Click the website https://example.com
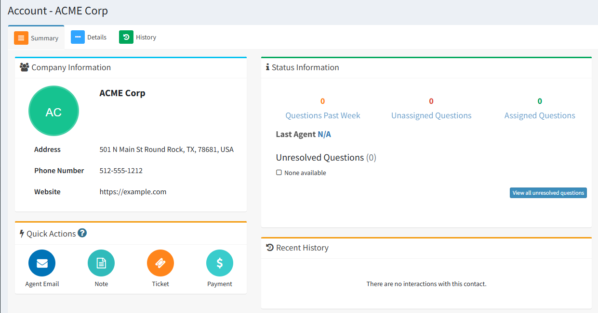This screenshot has height=313, width=598. click(133, 192)
